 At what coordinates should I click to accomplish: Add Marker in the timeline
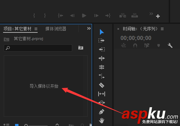tap(158, 46)
